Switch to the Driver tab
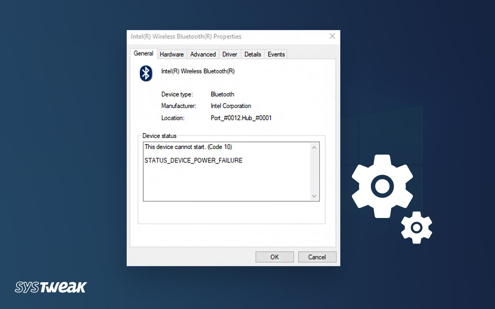This screenshot has height=309, width=495. pos(229,54)
